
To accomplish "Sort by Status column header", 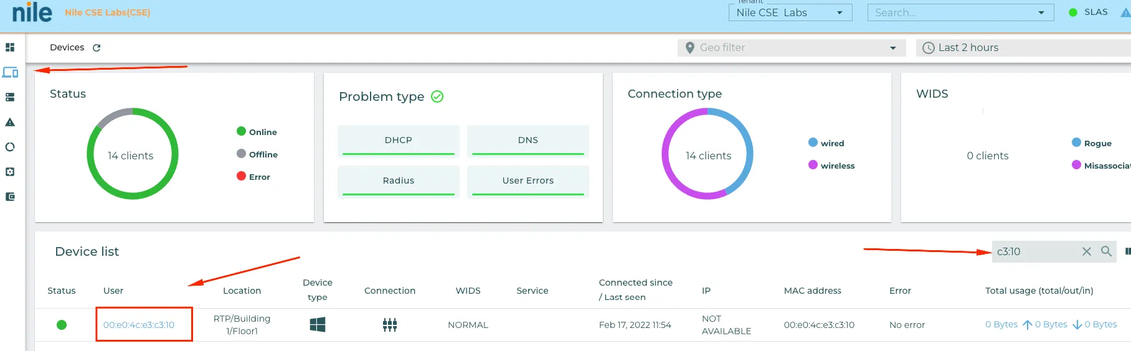I will 62,291.
